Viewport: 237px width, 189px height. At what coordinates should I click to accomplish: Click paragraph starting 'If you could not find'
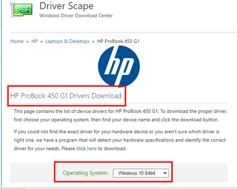[120, 140]
